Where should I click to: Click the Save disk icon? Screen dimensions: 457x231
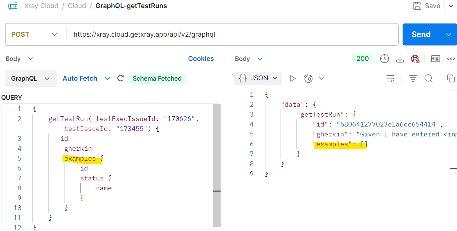pyautogui.click(x=417, y=6)
